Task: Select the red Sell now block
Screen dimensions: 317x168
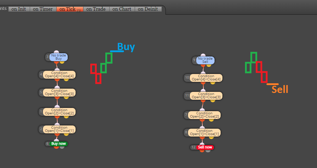Action: click(x=205, y=147)
